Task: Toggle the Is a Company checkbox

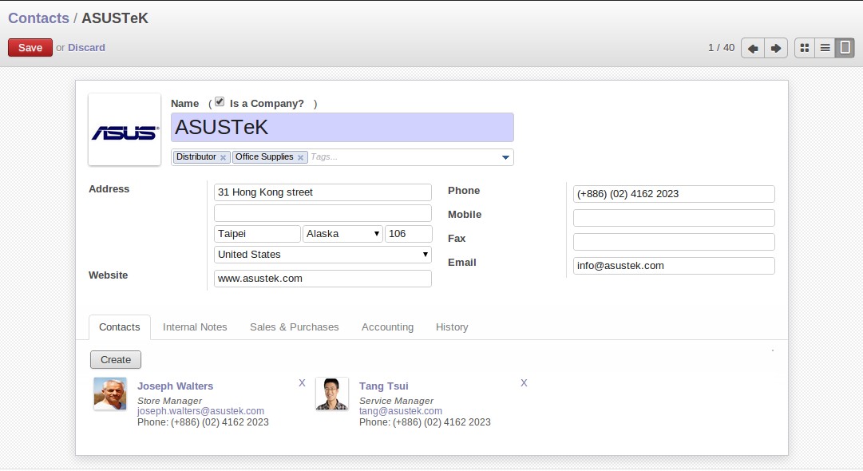Action: pyautogui.click(x=220, y=102)
